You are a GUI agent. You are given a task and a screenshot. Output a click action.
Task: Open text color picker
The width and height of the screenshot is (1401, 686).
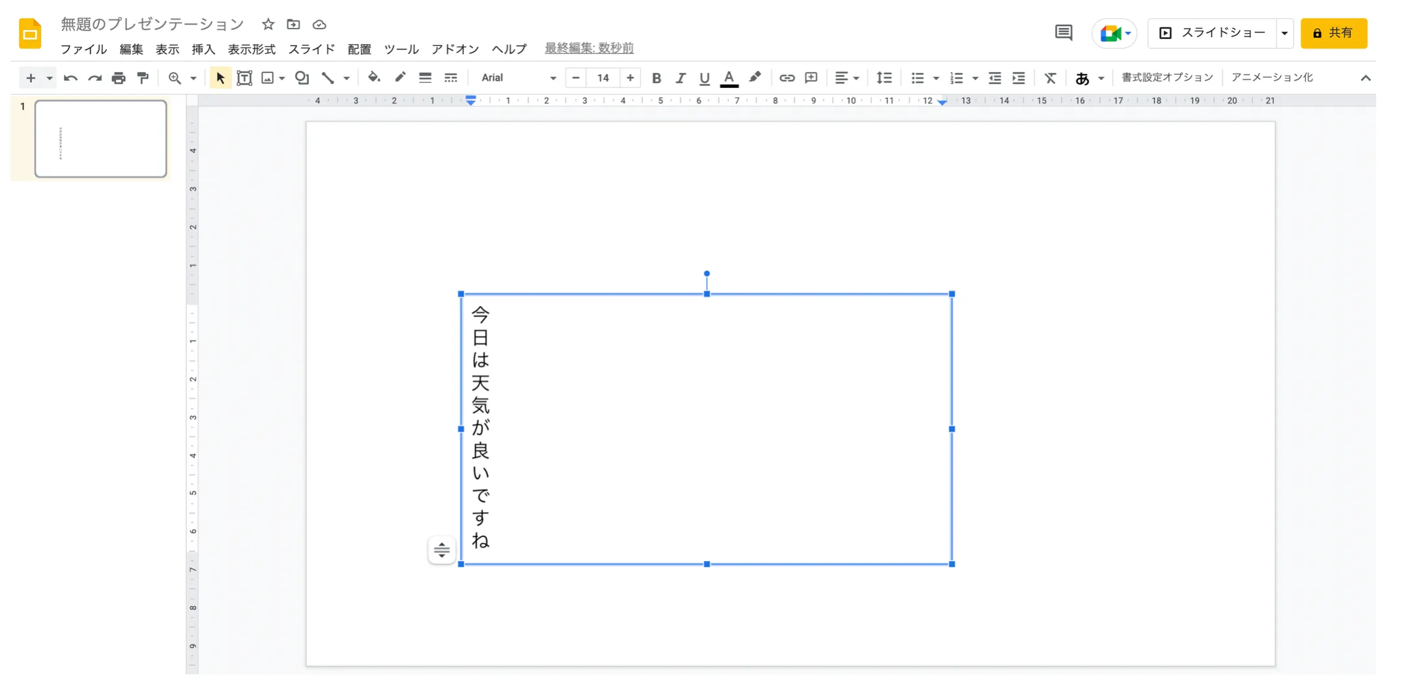729,78
